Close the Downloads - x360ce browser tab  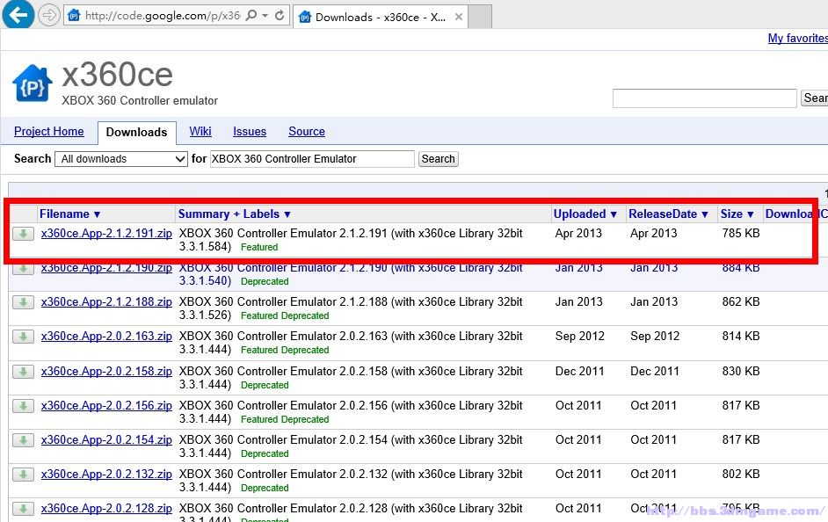click(x=459, y=17)
